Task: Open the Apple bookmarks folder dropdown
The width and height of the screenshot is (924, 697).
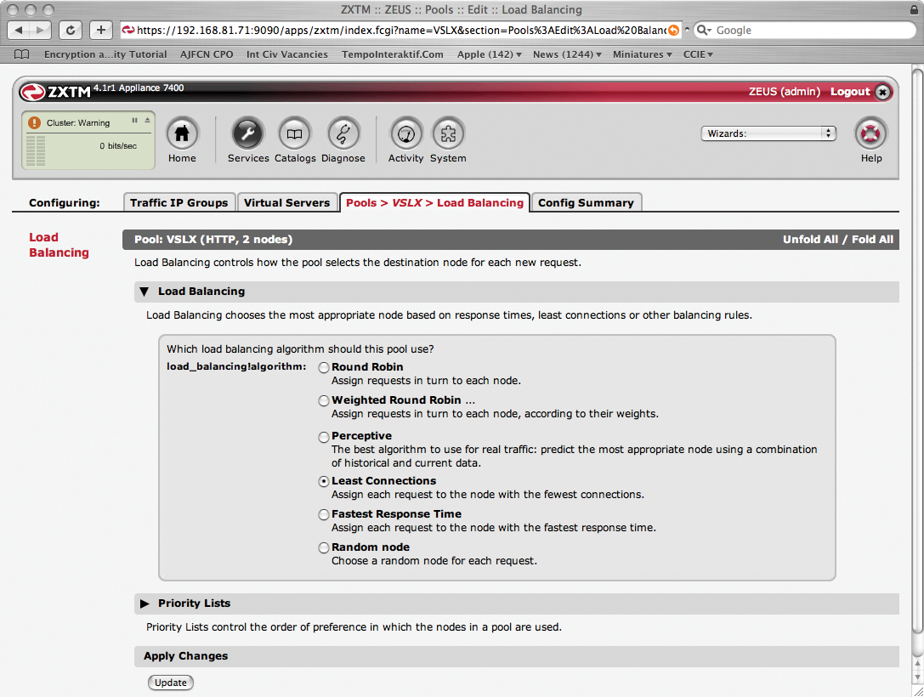Action: click(x=489, y=54)
